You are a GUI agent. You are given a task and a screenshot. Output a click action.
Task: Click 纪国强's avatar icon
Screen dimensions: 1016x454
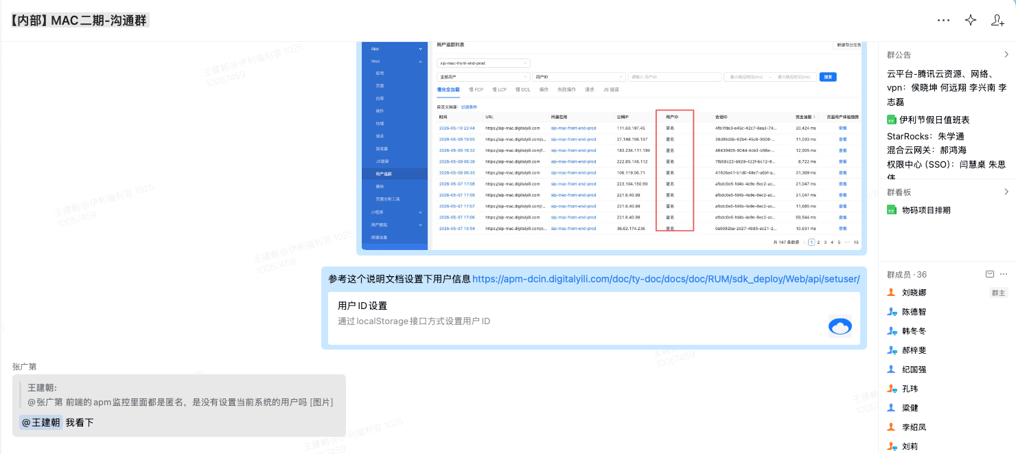pyautogui.click(x=892, y=370)
